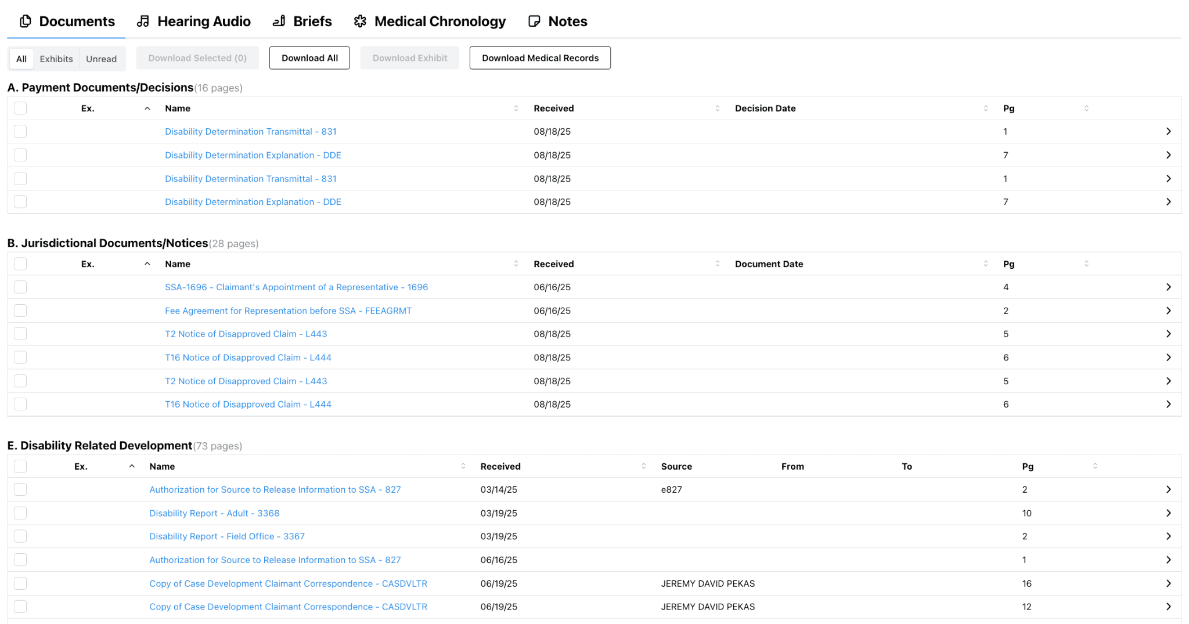Screen dimensions: 1189x624
Task: Expand the Disability Determination Transmittal - 831 row
Action: 1169,131
